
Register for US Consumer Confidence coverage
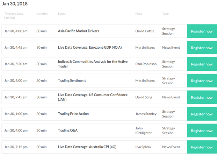click(x=202, y=97)
